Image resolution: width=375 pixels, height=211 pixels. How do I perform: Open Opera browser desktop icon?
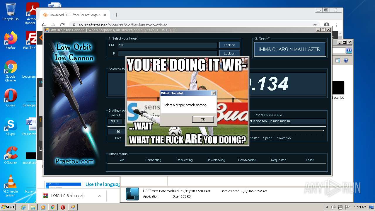click(11, 98)
